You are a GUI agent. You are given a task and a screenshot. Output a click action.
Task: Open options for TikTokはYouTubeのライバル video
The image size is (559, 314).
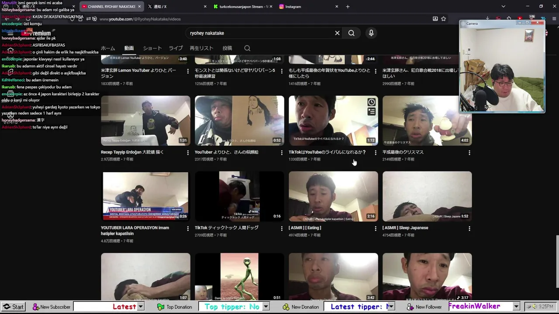[x=376, y=153]
